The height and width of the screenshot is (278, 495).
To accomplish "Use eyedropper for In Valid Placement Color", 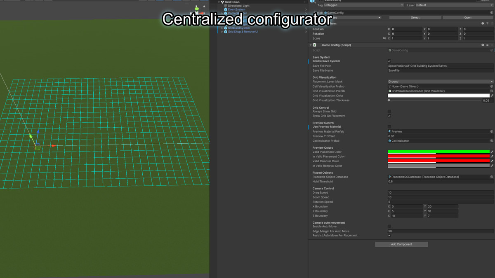I will 492,157.
